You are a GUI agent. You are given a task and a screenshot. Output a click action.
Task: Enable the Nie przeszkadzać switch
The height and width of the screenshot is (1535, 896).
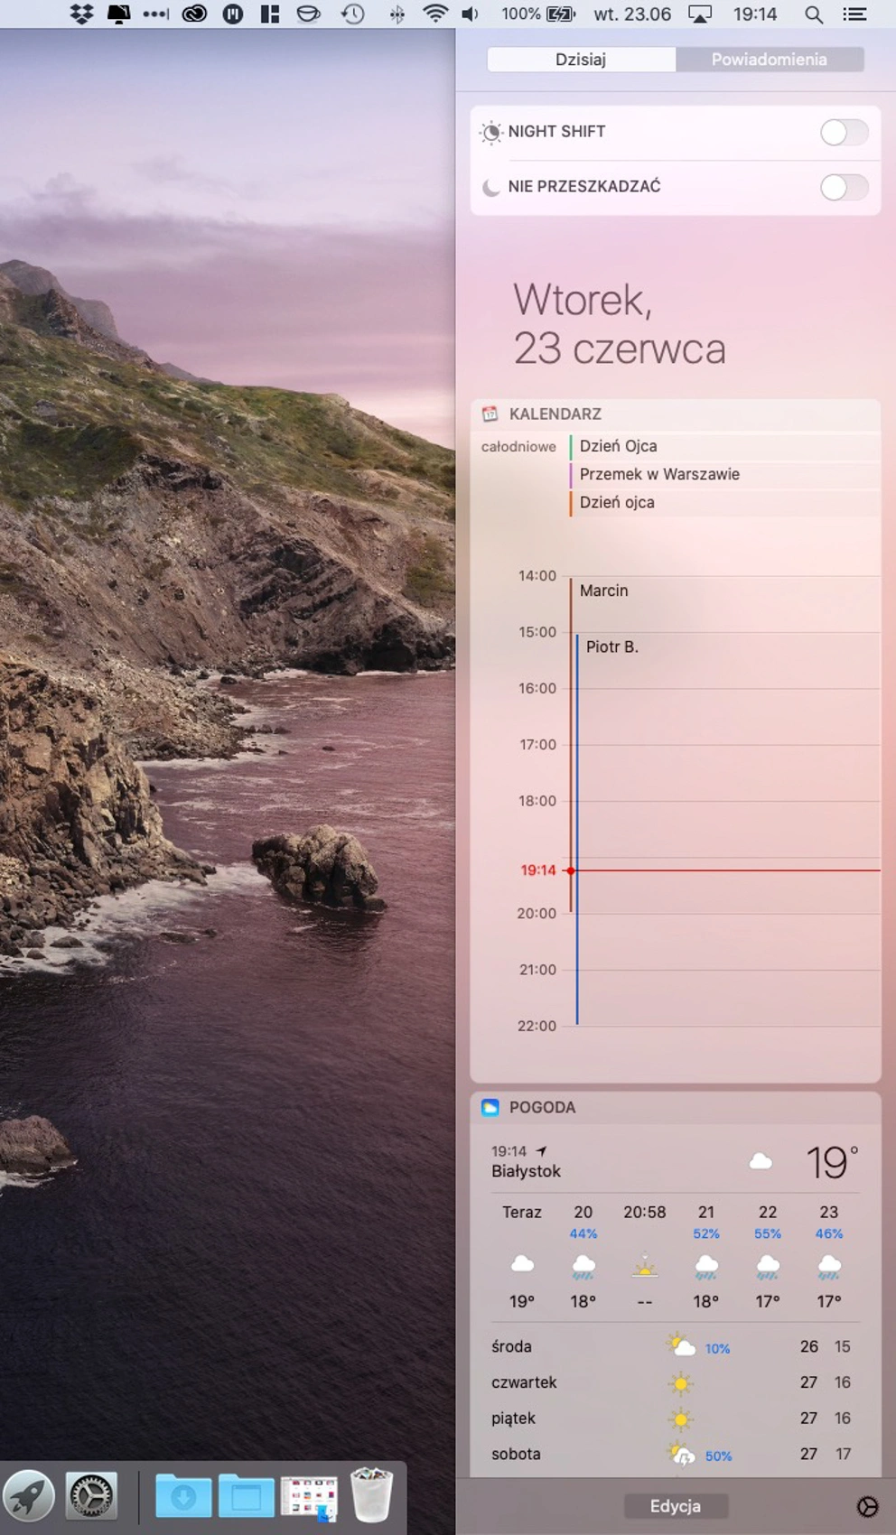click(x=844, y=187)
